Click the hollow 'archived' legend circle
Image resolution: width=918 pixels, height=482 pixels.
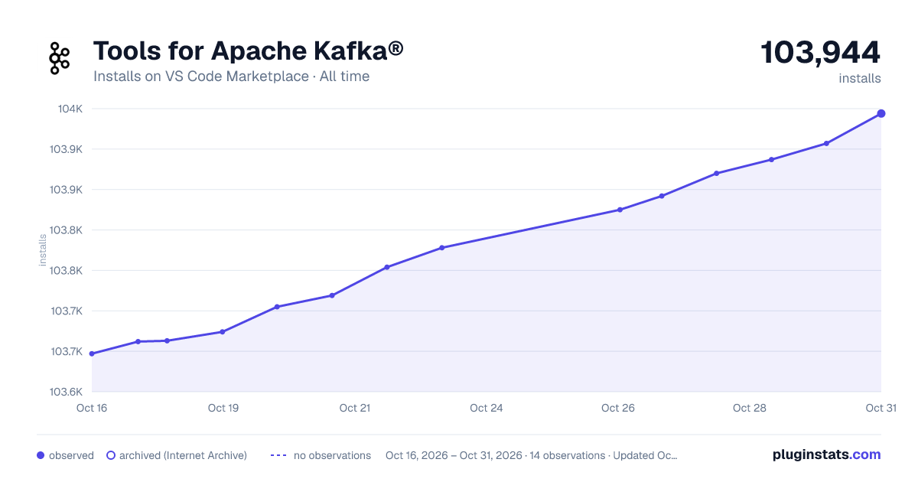pos(110,455)
